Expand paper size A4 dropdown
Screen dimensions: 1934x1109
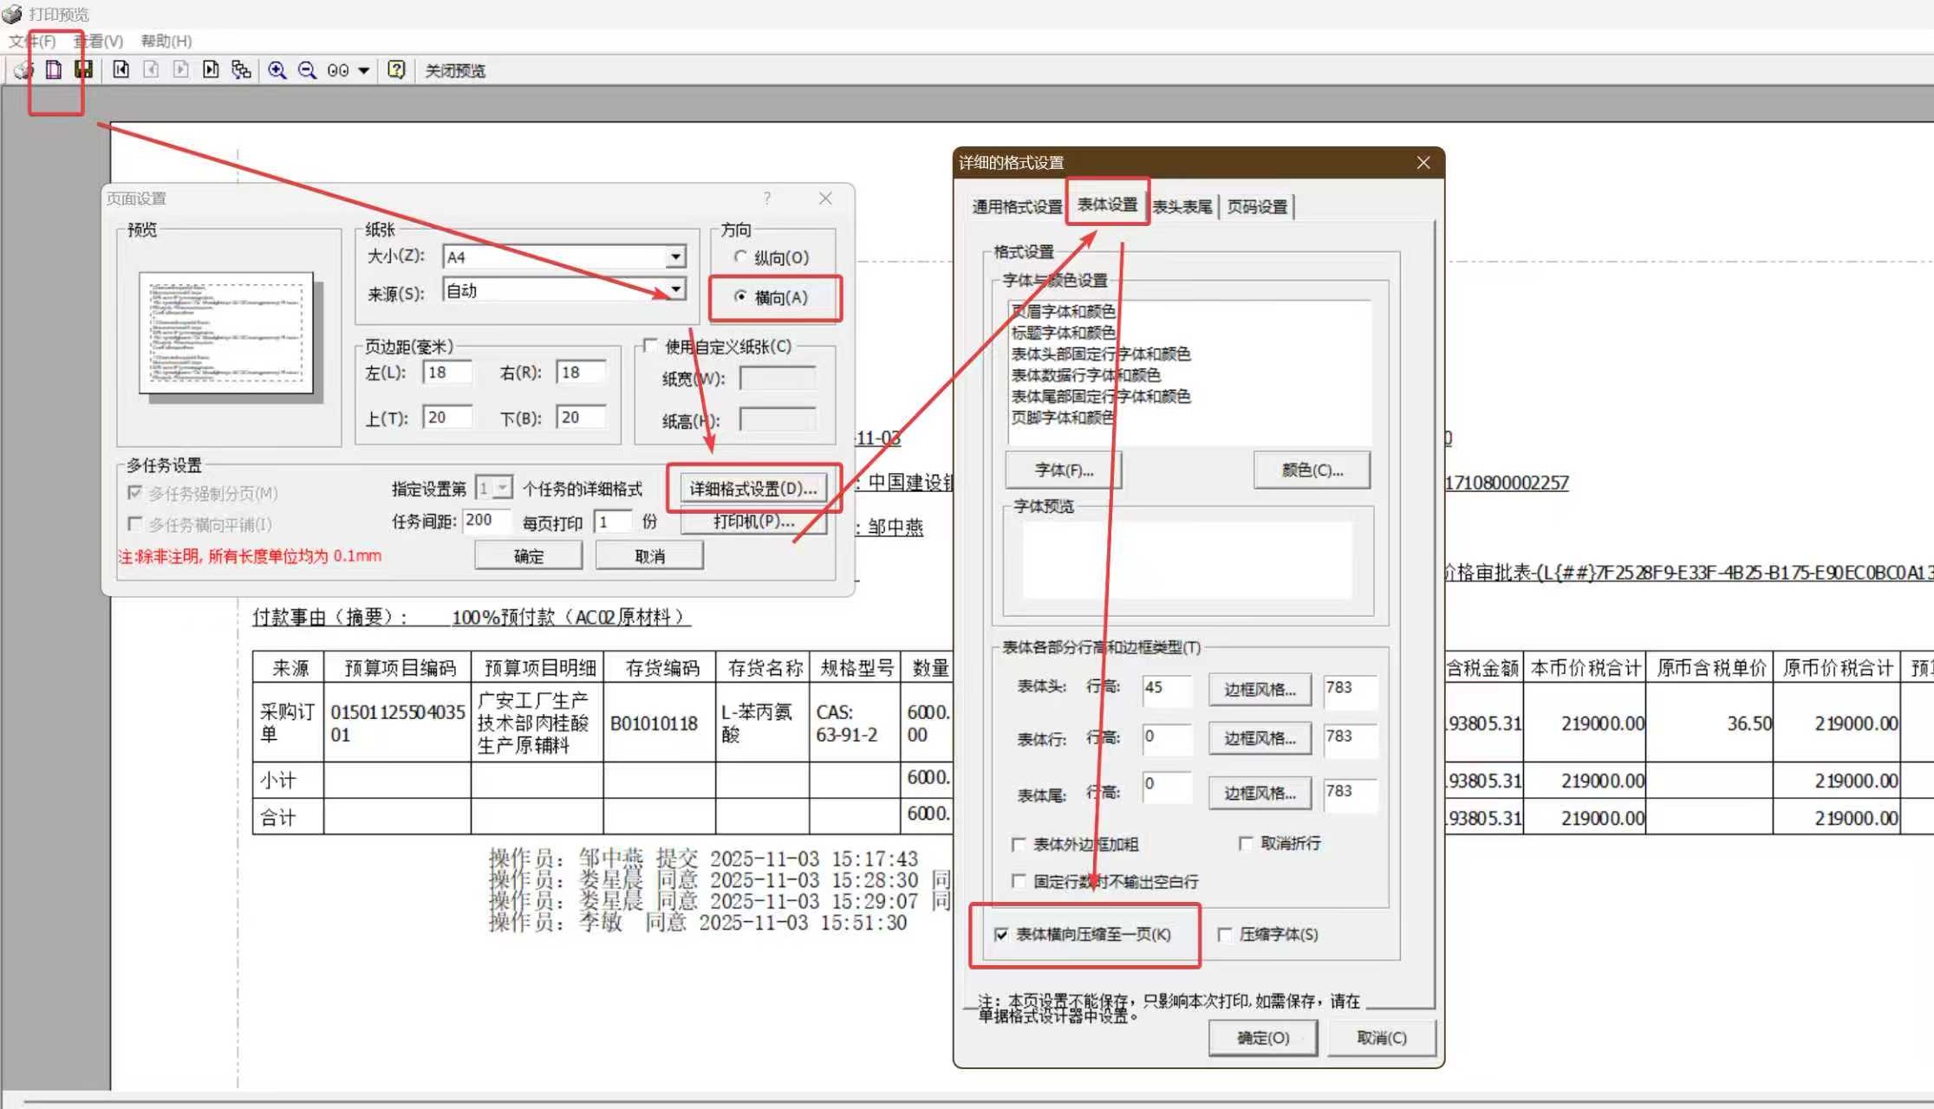[x=675, y=256]
